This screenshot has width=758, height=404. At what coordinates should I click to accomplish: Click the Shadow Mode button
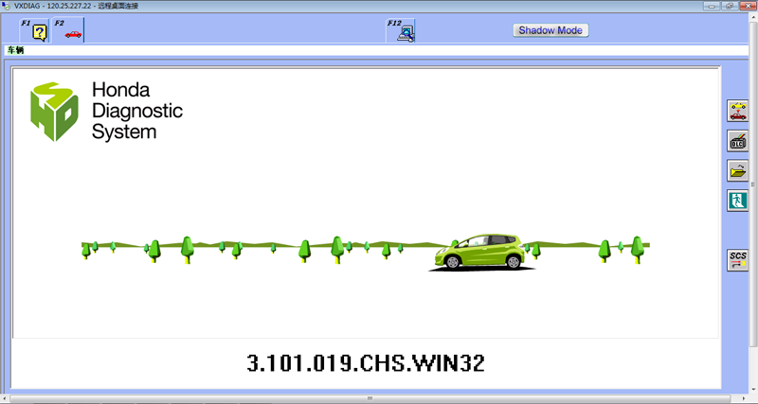click(550, 30)
